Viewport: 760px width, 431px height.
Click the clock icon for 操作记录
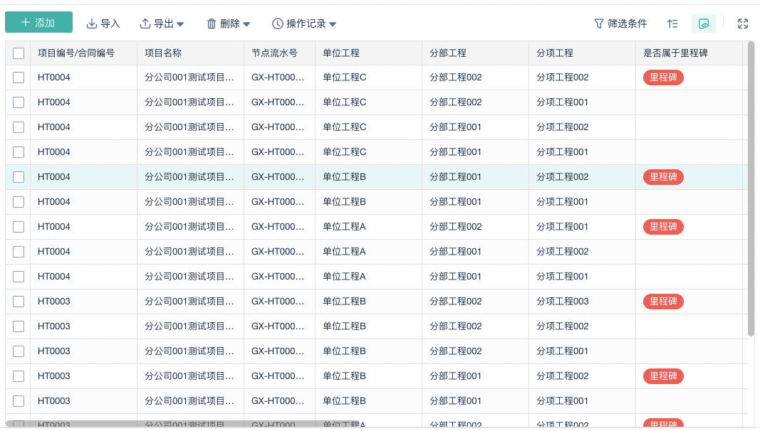point(277,23)
